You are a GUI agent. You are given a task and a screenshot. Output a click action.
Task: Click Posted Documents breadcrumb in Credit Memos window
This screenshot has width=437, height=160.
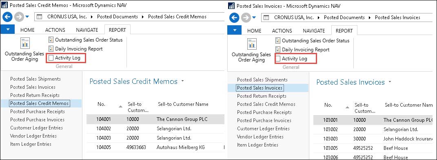pyautogui.click(x=118, y=17)
